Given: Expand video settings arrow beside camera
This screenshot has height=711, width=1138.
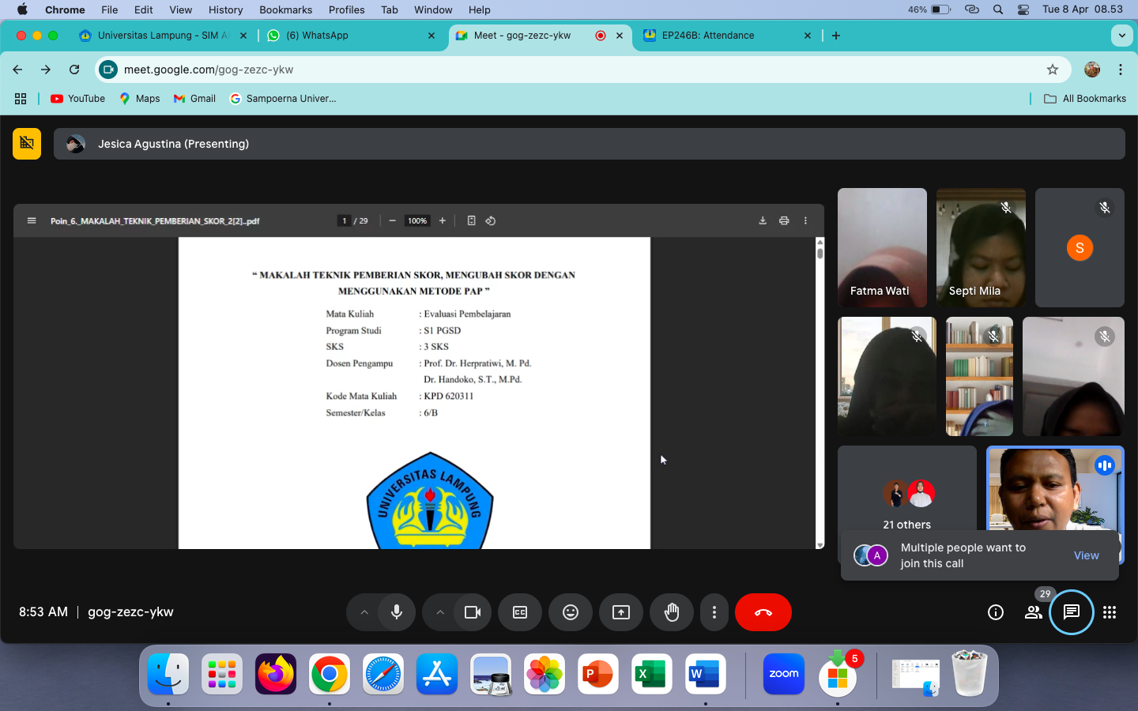Looking at the screenshot, I should (x=440, y=612).
